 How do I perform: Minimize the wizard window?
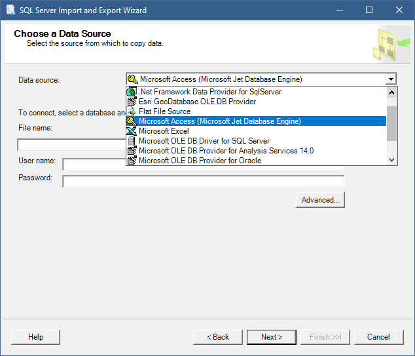point(340,10)
